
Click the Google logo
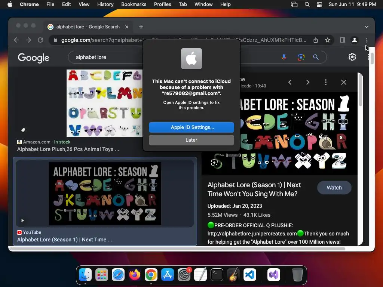33,58
